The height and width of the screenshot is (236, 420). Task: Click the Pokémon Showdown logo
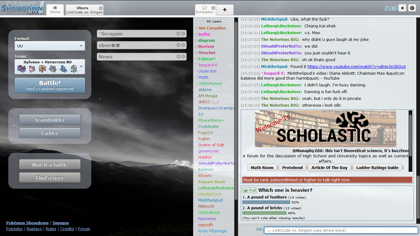click(x=23, y=8)
